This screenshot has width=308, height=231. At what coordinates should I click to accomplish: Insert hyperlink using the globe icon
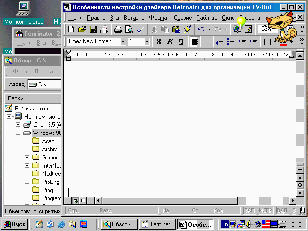coord(237,29)
